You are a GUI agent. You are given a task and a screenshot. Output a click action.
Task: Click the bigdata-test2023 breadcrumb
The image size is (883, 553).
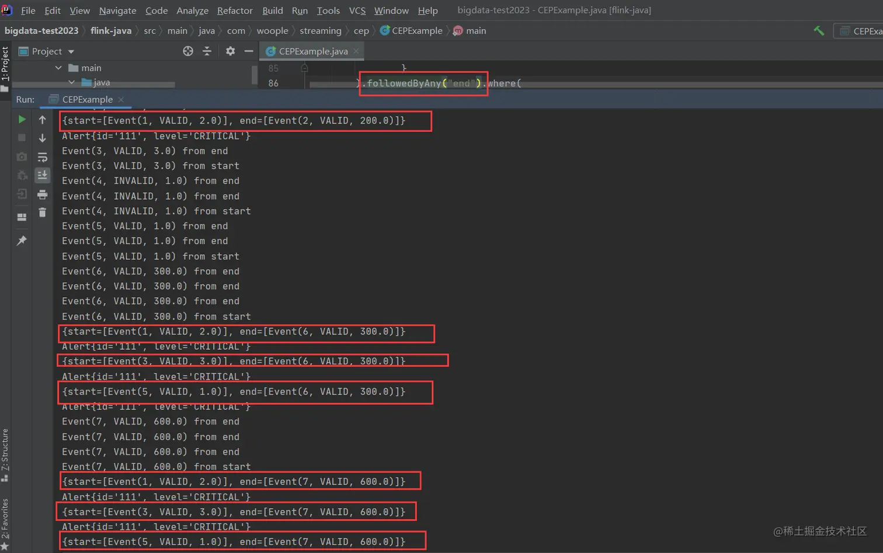click(x=41, y=30)
